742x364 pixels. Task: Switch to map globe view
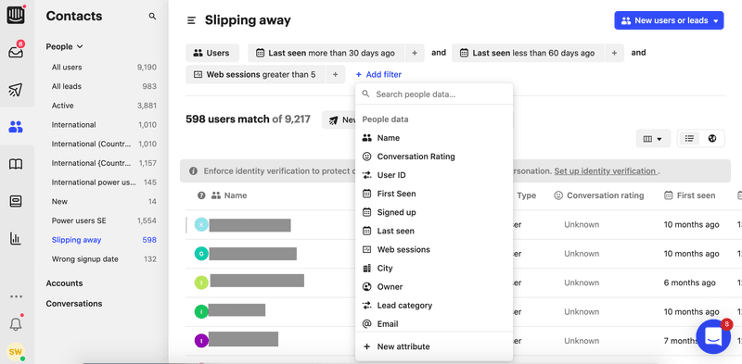712,139
